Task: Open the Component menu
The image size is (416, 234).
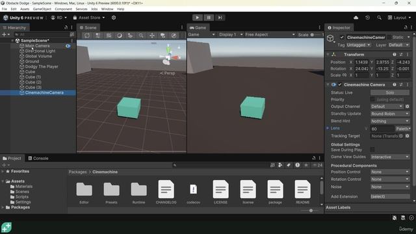Action: [64, 9]
